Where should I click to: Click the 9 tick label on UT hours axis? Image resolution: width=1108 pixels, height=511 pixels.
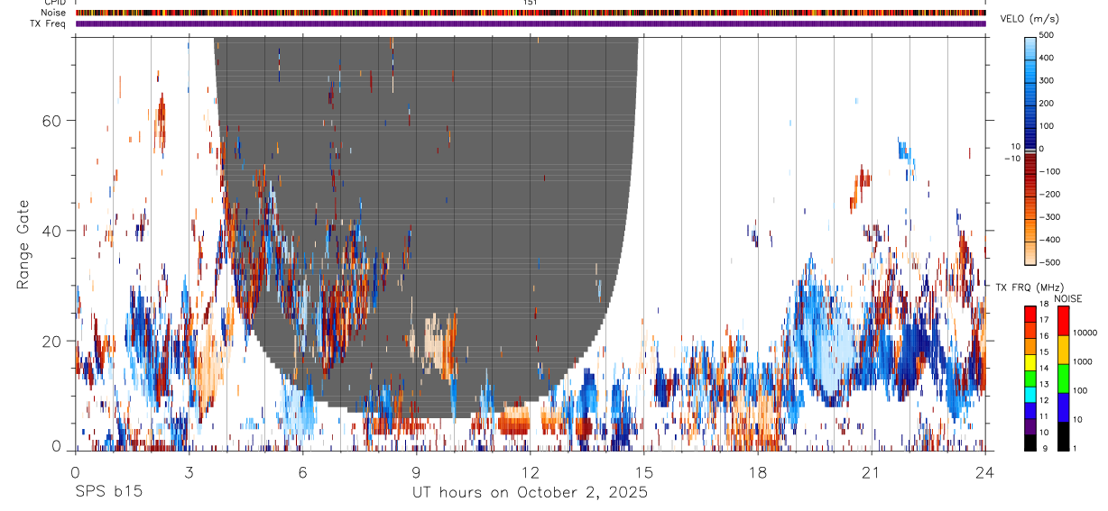pyautogui.click(x=416, y=472)
